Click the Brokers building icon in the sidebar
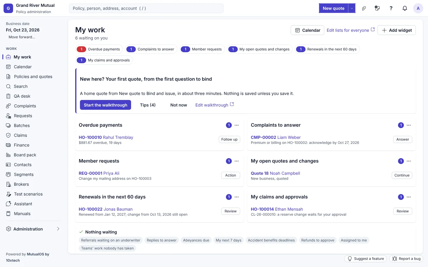Screen dimensions: 428x267 click(8, 184)
